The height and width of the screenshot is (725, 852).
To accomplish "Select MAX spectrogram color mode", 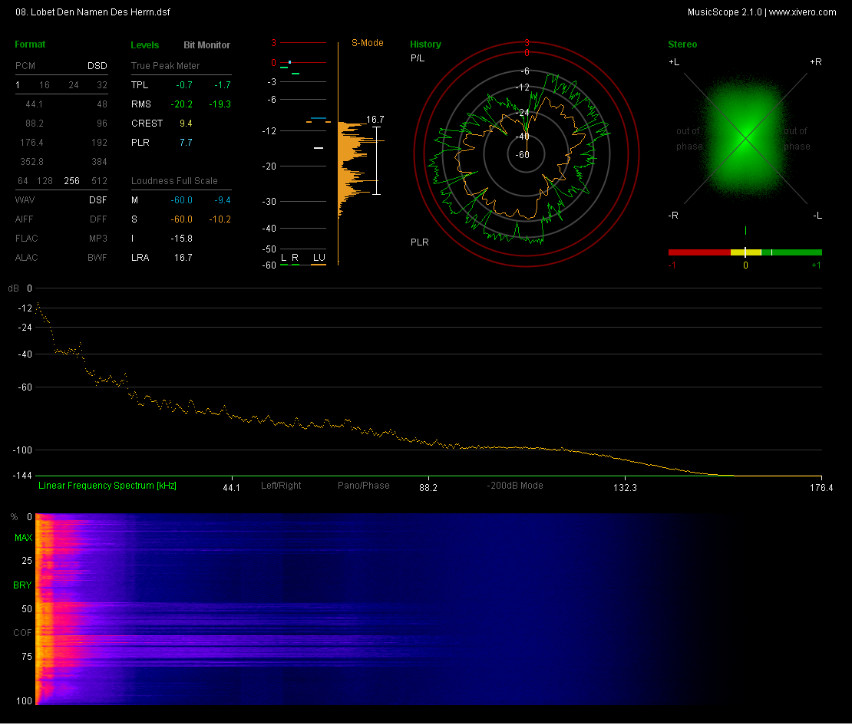I will [22, 539].
